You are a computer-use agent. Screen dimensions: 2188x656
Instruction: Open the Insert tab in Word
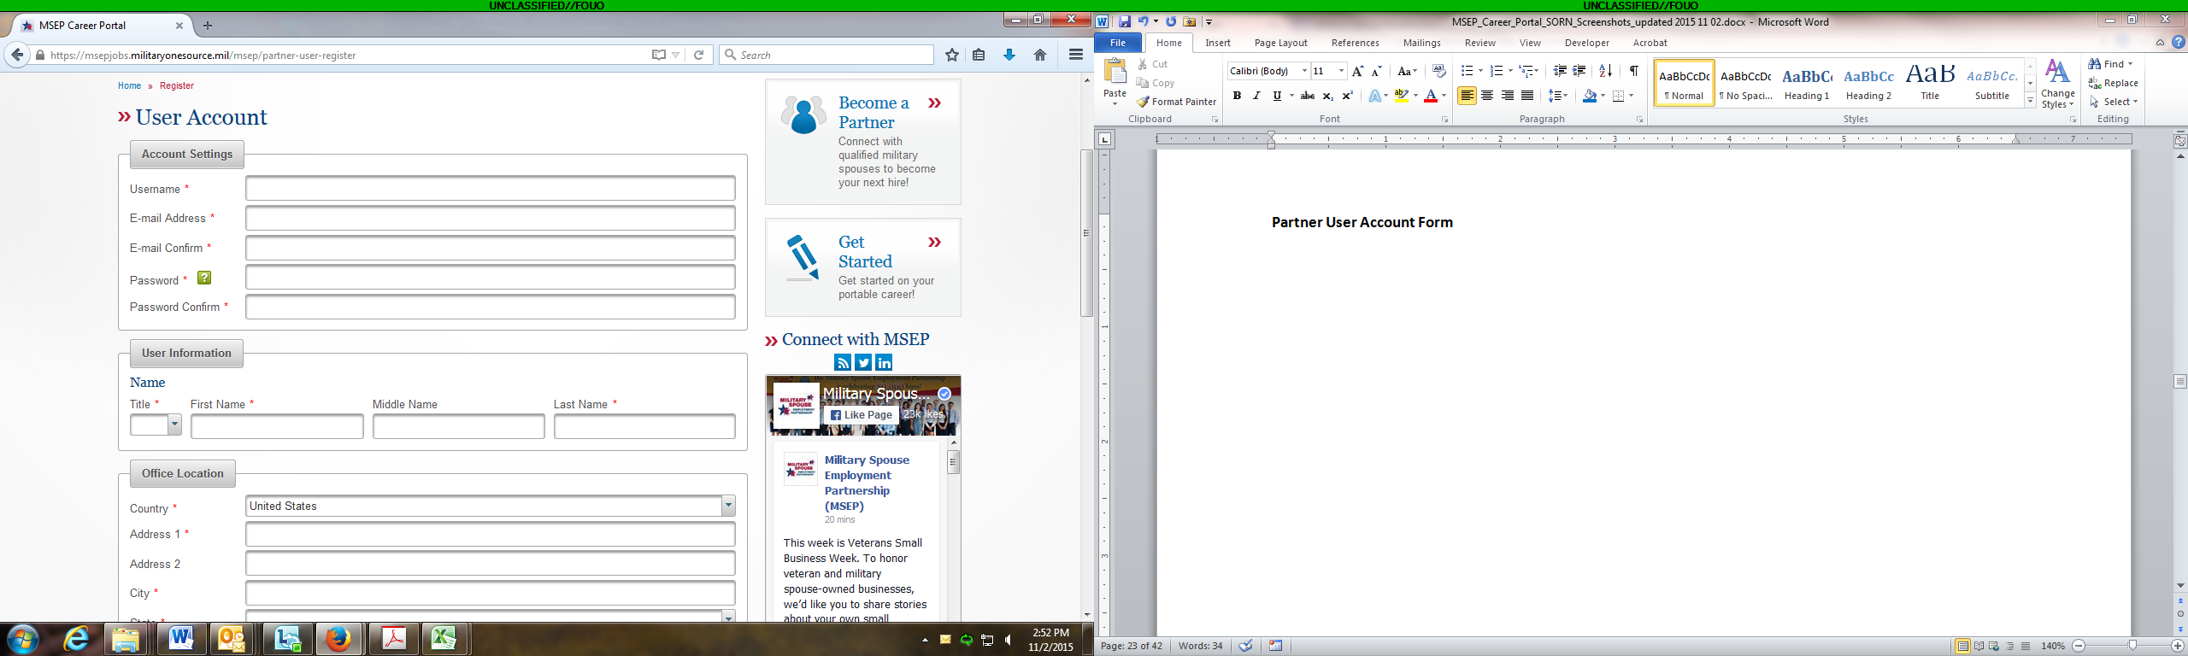point(1218,43)
